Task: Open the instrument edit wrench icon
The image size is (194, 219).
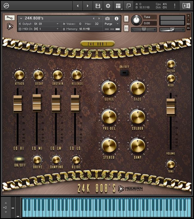Action: pyautogui.click(x=10, y=18)
